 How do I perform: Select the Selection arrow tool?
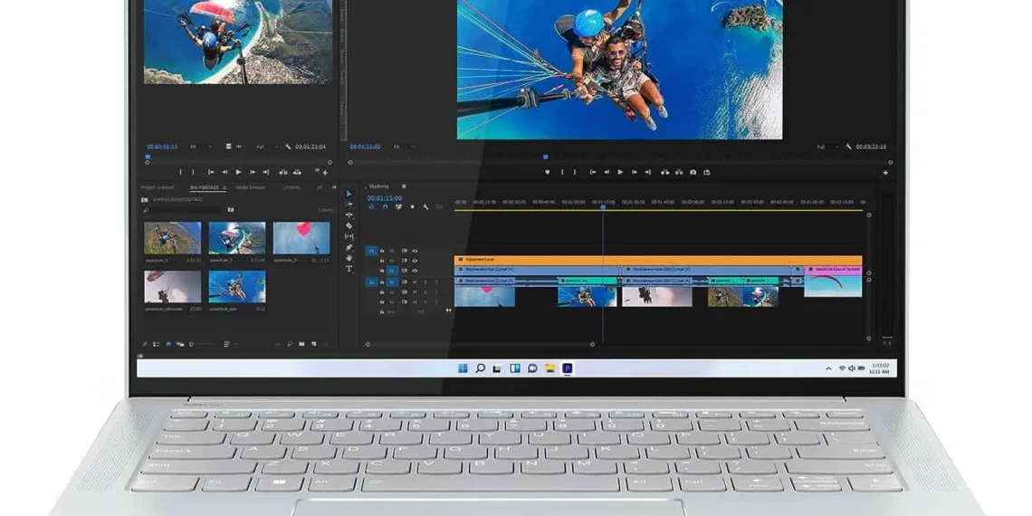click(349, 194)
